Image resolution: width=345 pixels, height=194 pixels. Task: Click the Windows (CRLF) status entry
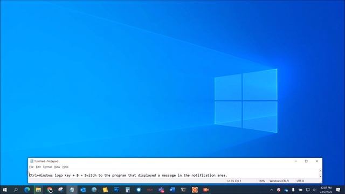pos(279,181)
